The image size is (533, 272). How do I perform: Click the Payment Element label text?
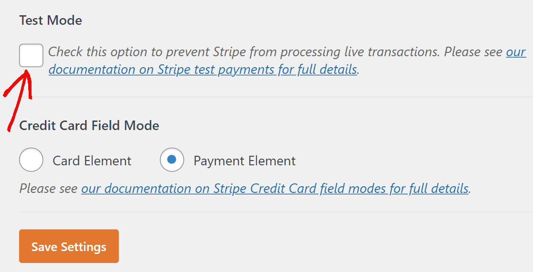pyautogui.click(x=245, y=161)
